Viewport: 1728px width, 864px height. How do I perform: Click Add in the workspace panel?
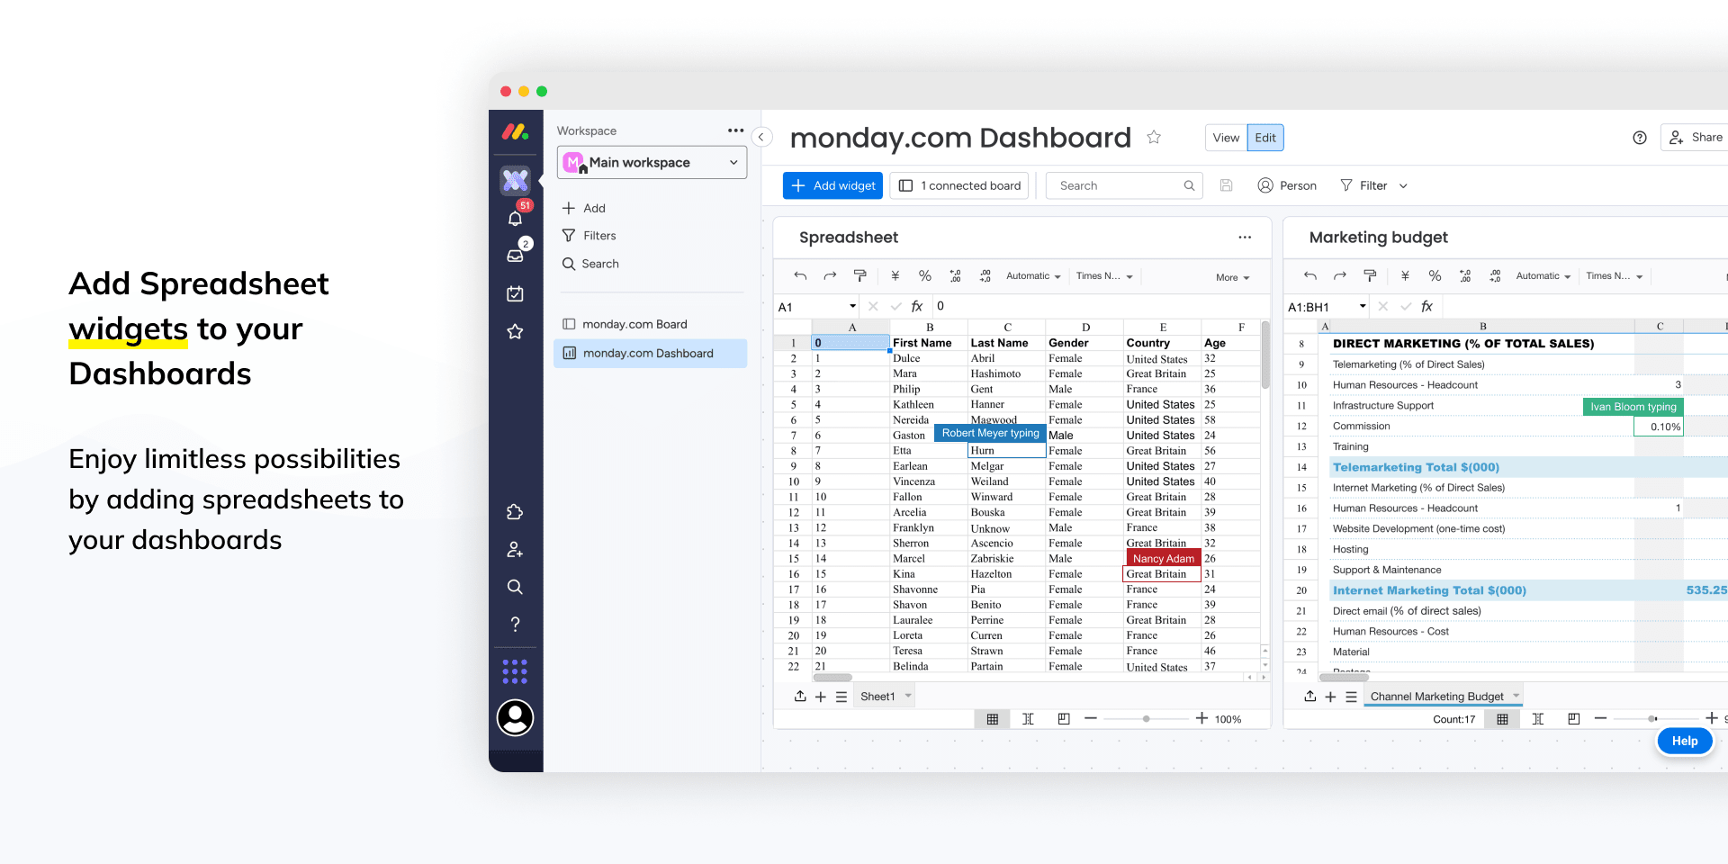[x=583, y=208]
